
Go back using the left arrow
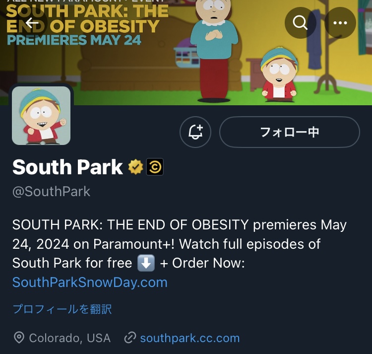coord(32,23)
